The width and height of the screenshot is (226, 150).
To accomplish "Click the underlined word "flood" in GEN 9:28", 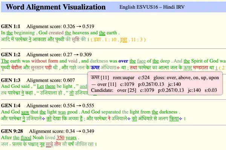I will pyautogui.click(x=26, y=138).
